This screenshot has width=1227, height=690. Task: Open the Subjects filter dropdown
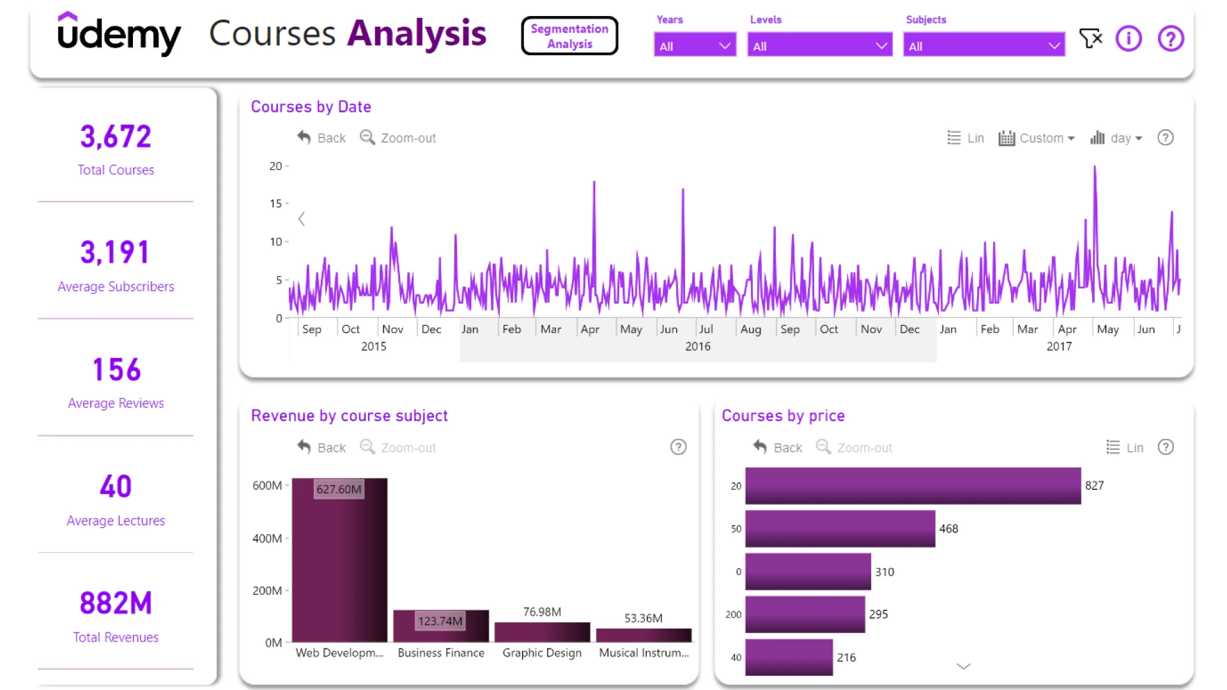click(984, 45)
